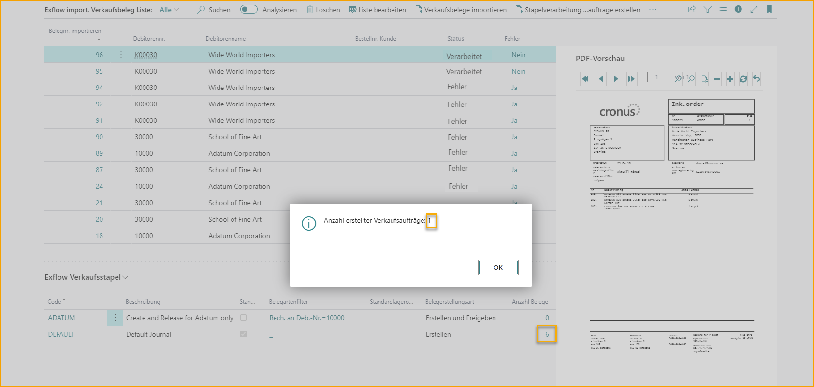Click Belegnr. 18 link
This screenshot has height=387, width=814.
[99, 236]
